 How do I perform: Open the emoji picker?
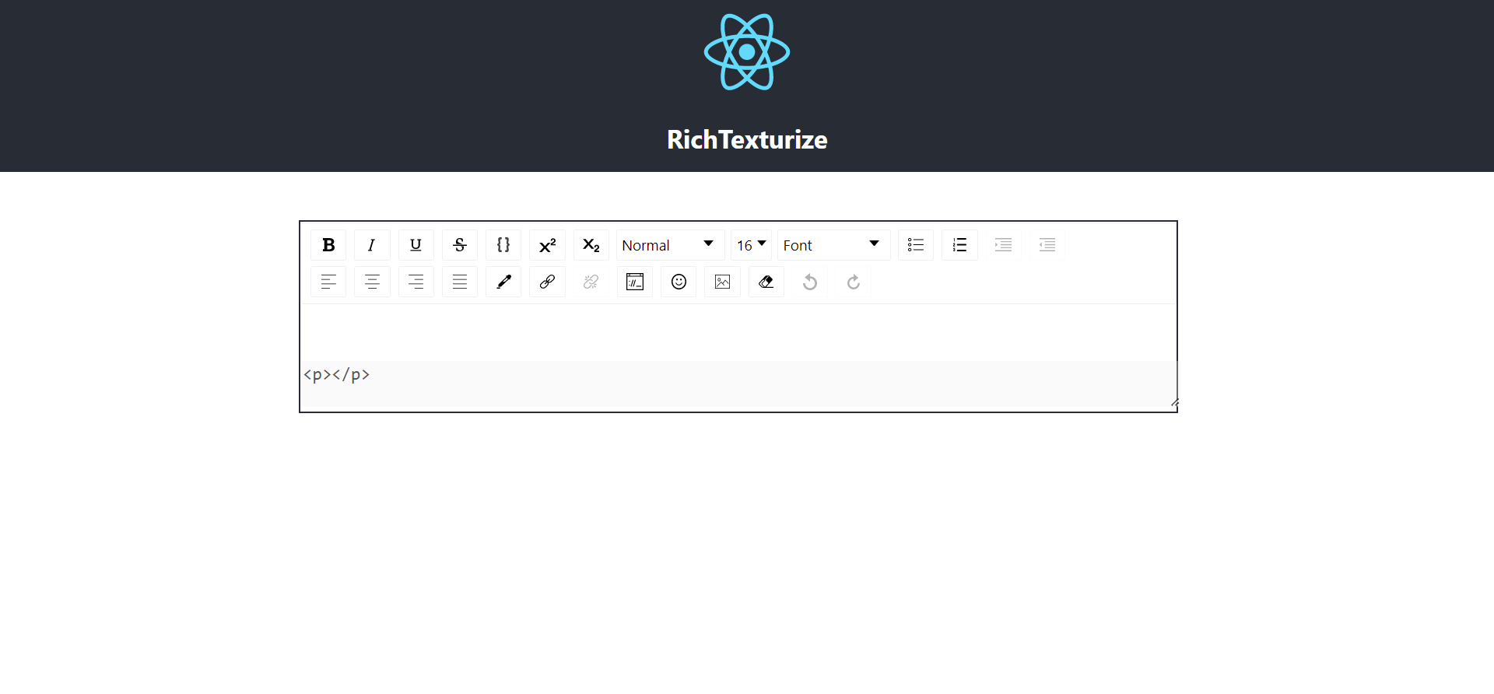(679, 282)
